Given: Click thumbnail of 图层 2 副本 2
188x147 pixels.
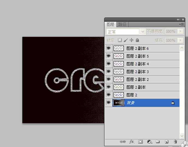Looking at the screenshot, I should pyautogui.click(x=119, y=80).
